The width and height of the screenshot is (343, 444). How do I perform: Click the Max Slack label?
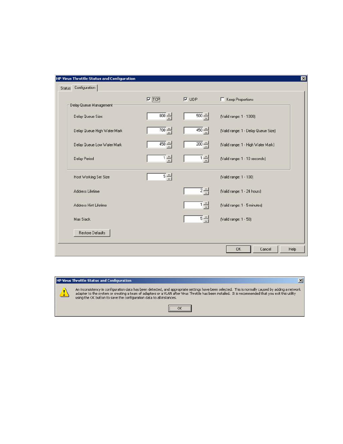pyautogui.click(x=82, y=219)
